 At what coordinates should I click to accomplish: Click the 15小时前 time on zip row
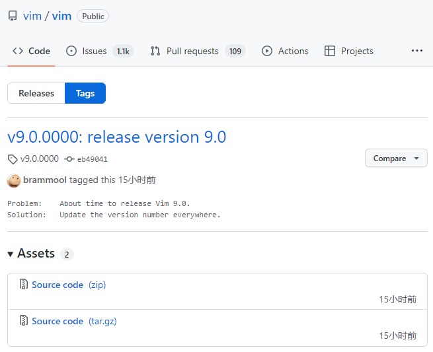398,299
